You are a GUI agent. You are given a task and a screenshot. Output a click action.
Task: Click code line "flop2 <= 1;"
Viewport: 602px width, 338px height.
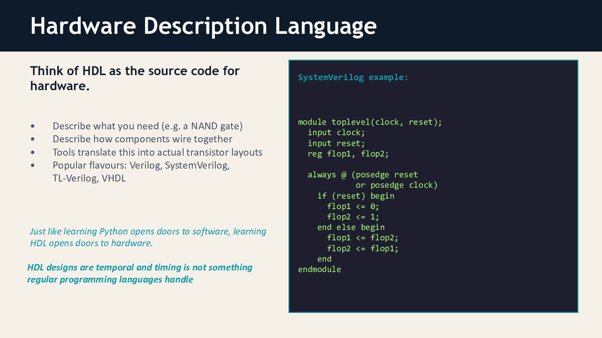353,217
